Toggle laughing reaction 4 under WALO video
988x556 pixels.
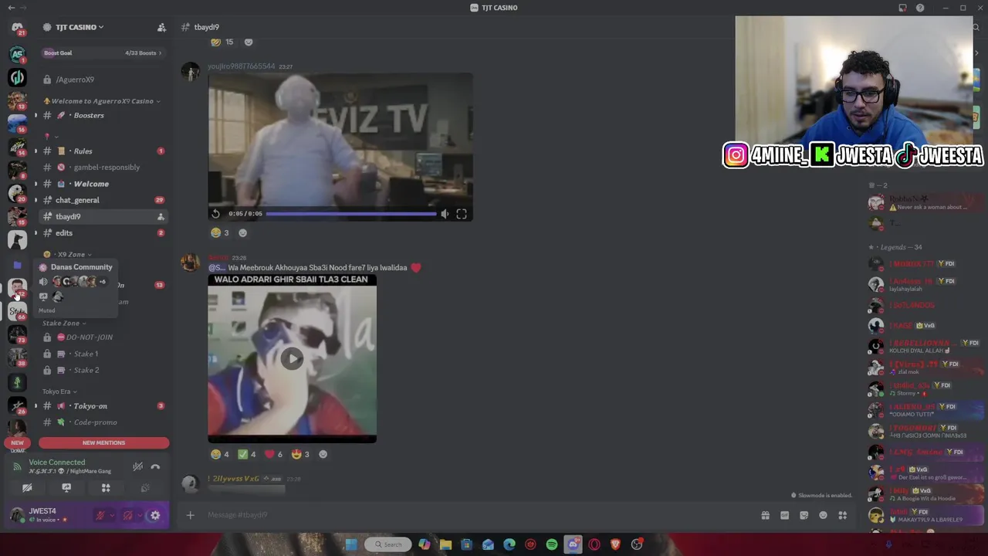220,454
